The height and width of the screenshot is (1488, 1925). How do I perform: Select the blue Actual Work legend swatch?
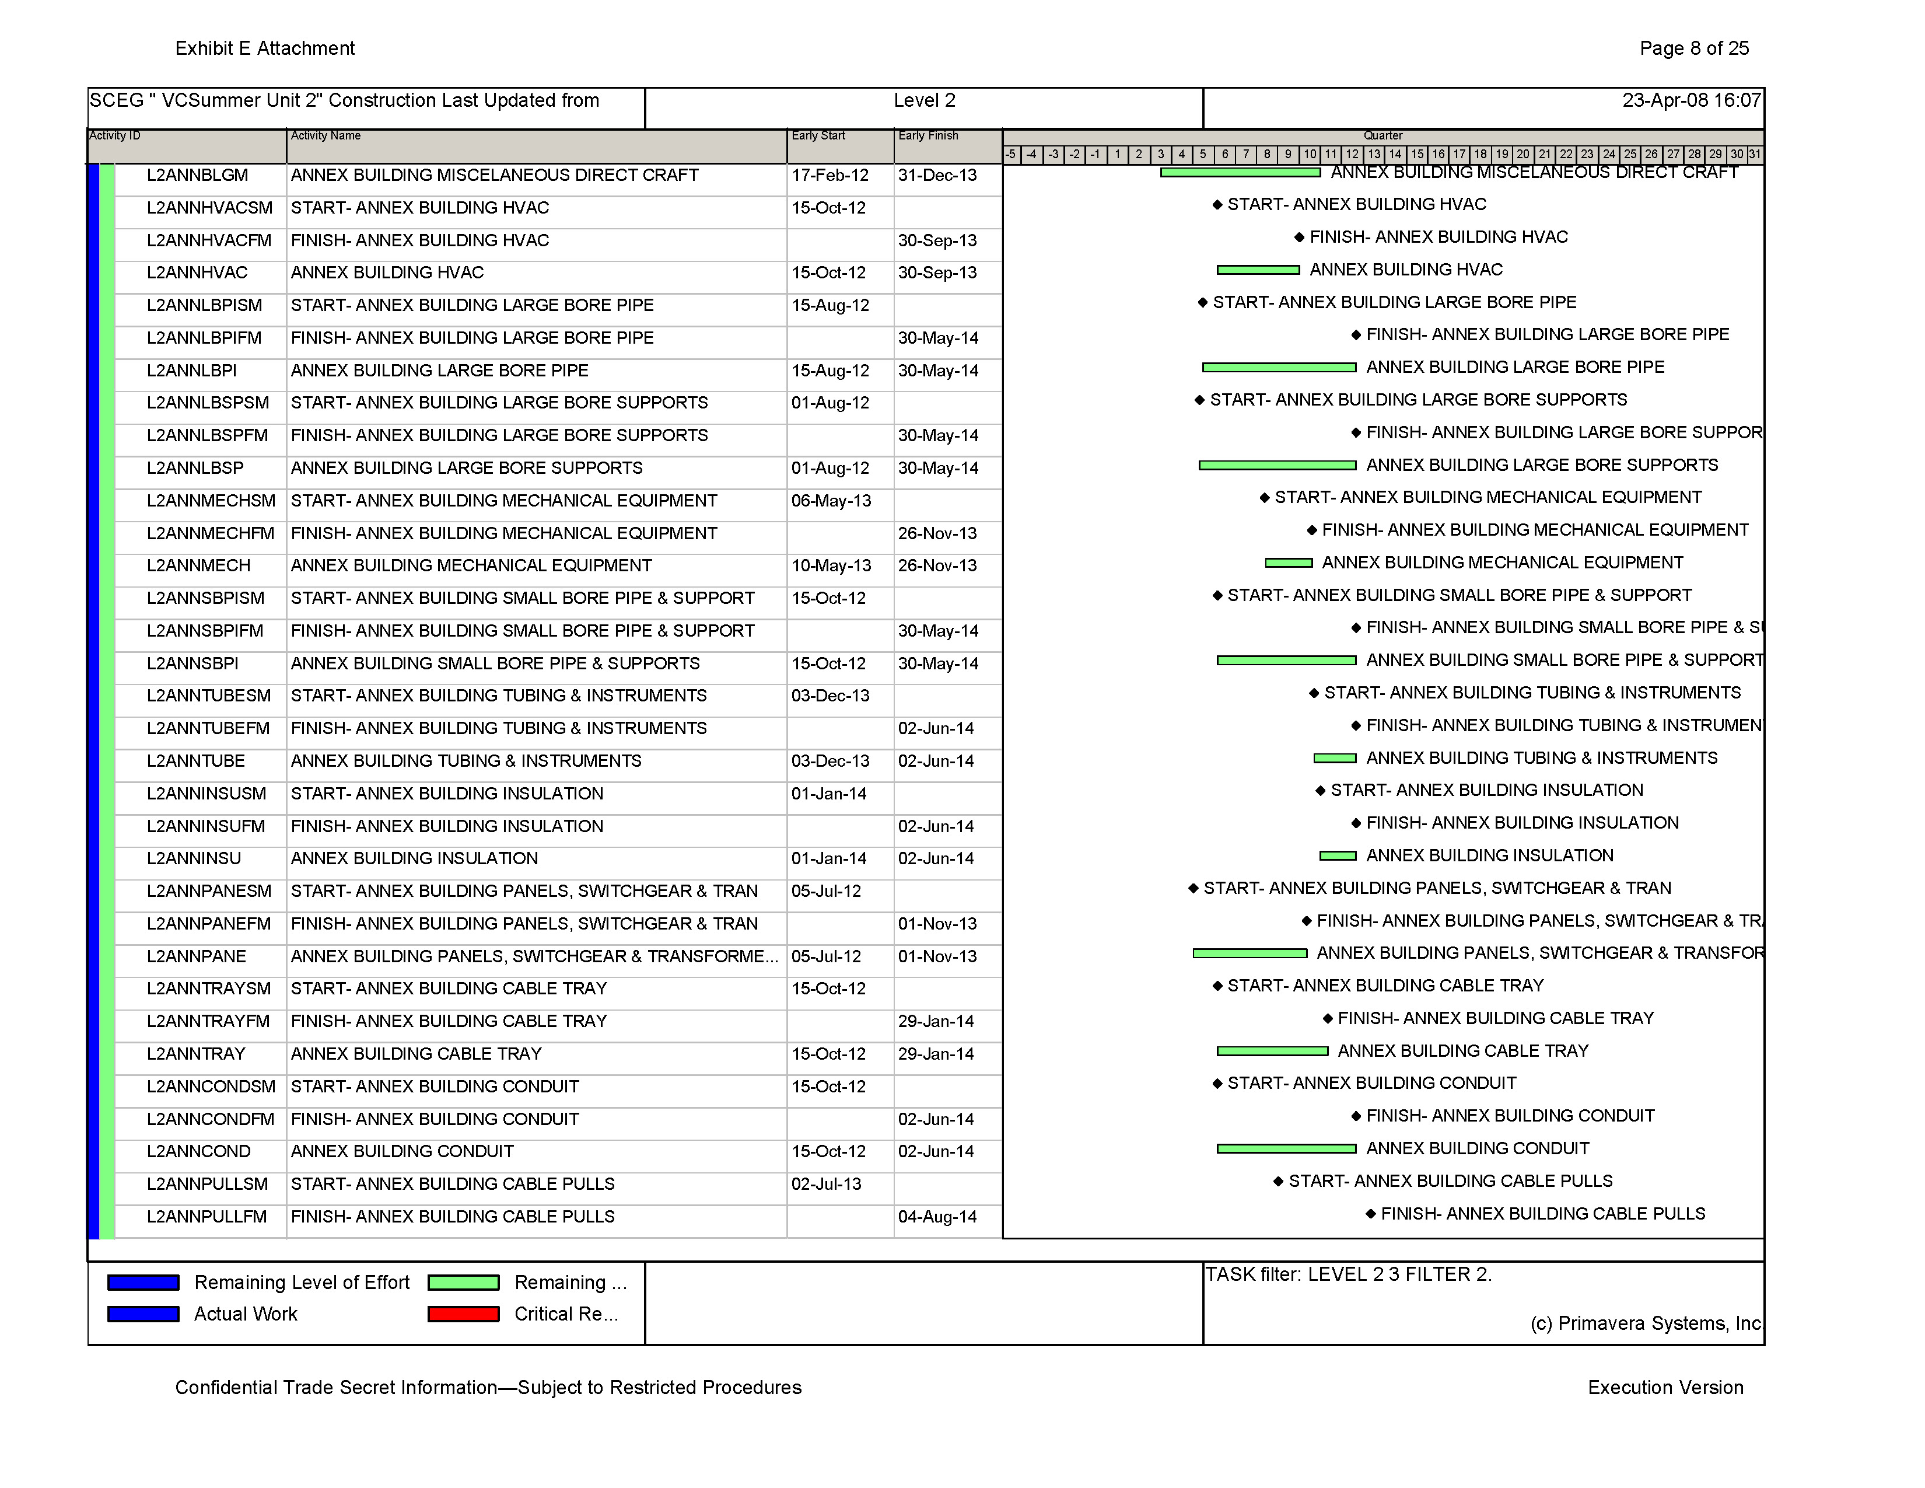point(143,1314)
